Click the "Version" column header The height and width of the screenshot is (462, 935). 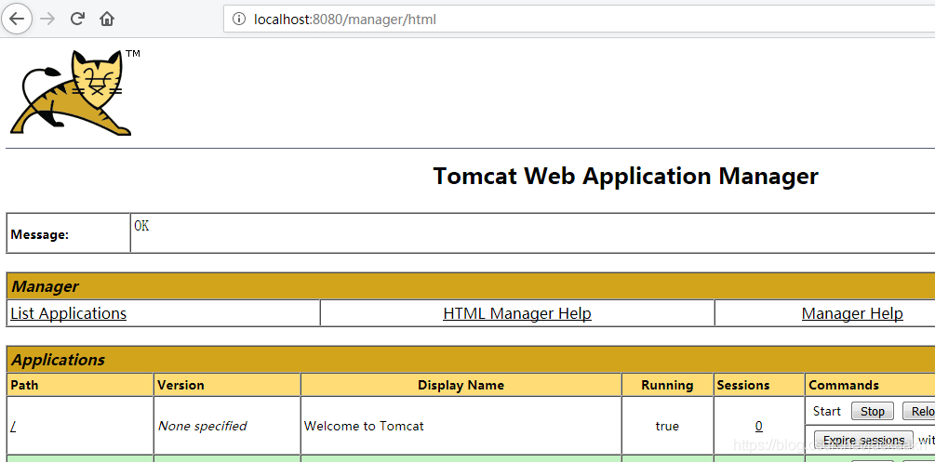(x=227, y=385)
